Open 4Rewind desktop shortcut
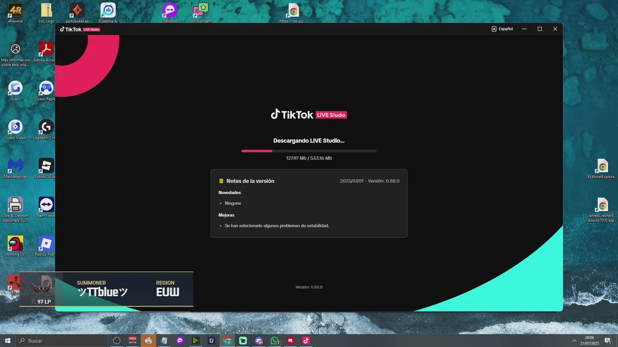This screenshot has height=347, width=618. 15,13
